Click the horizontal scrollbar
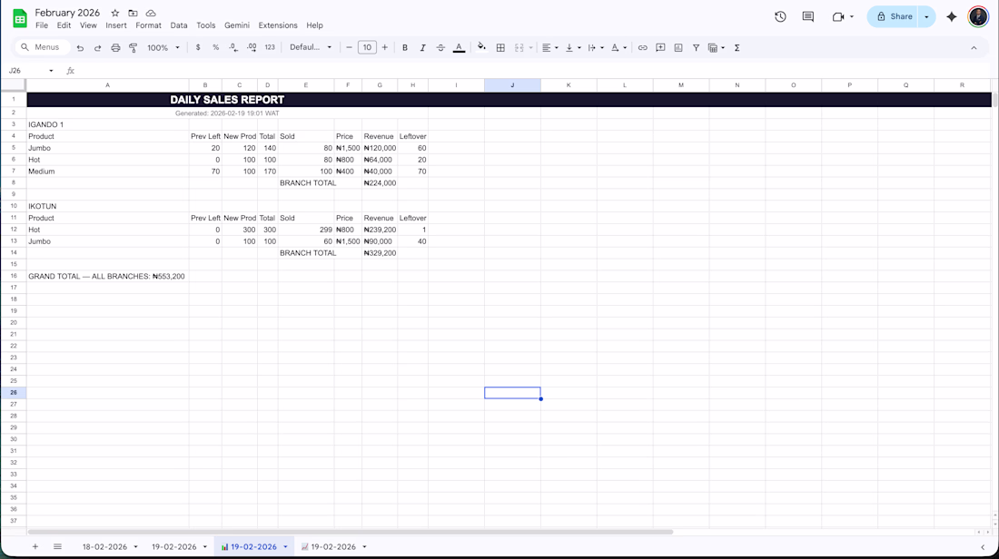 [x=351, y=532]
